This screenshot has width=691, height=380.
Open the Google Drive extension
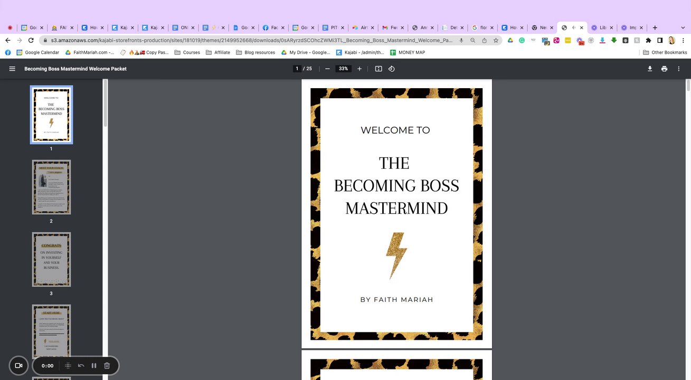(x=510, y=40)
